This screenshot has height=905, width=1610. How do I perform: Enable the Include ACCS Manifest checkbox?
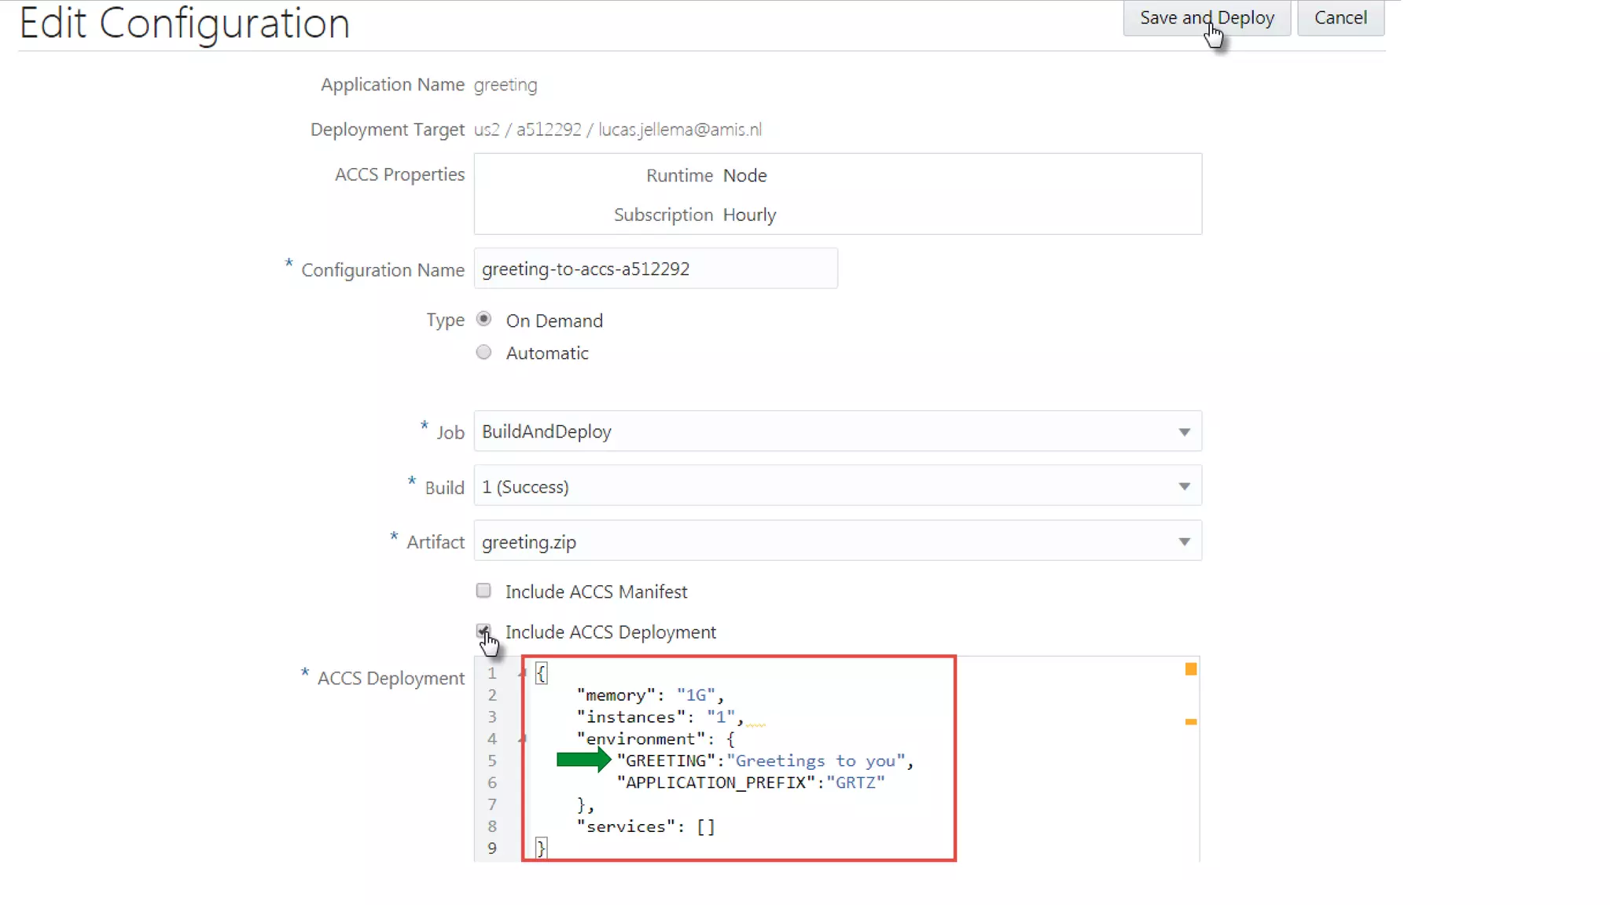483,590
